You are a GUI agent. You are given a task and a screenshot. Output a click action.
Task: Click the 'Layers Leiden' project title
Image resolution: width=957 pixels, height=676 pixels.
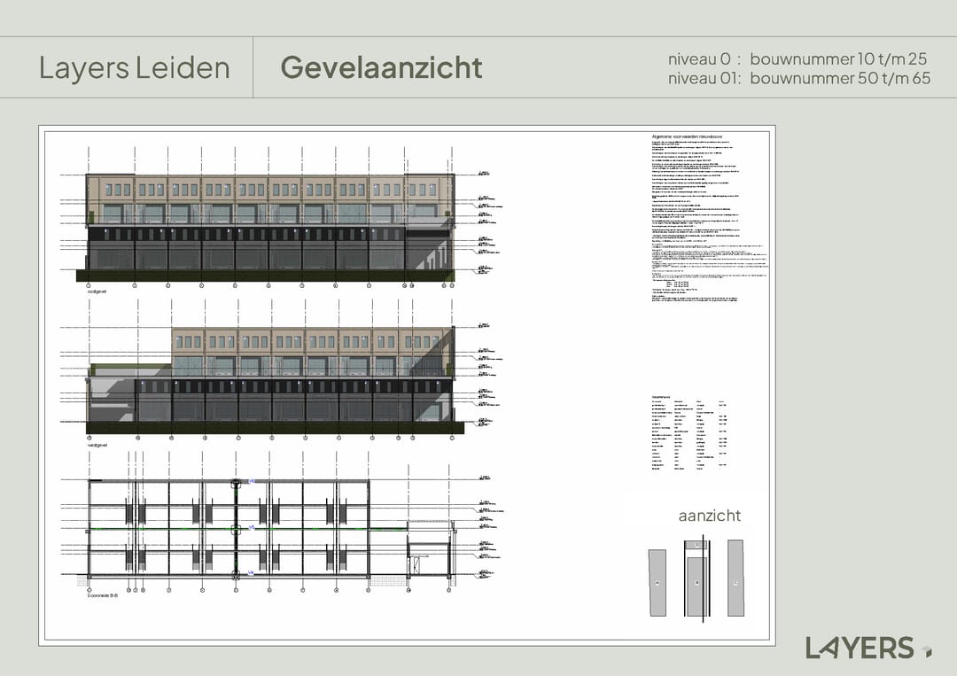pos(134,67)
